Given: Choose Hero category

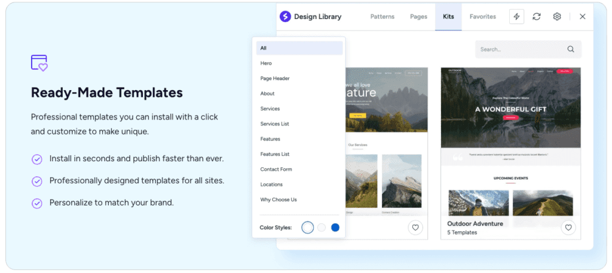Looking at the screenshot, I should click(x=266, y=63).
